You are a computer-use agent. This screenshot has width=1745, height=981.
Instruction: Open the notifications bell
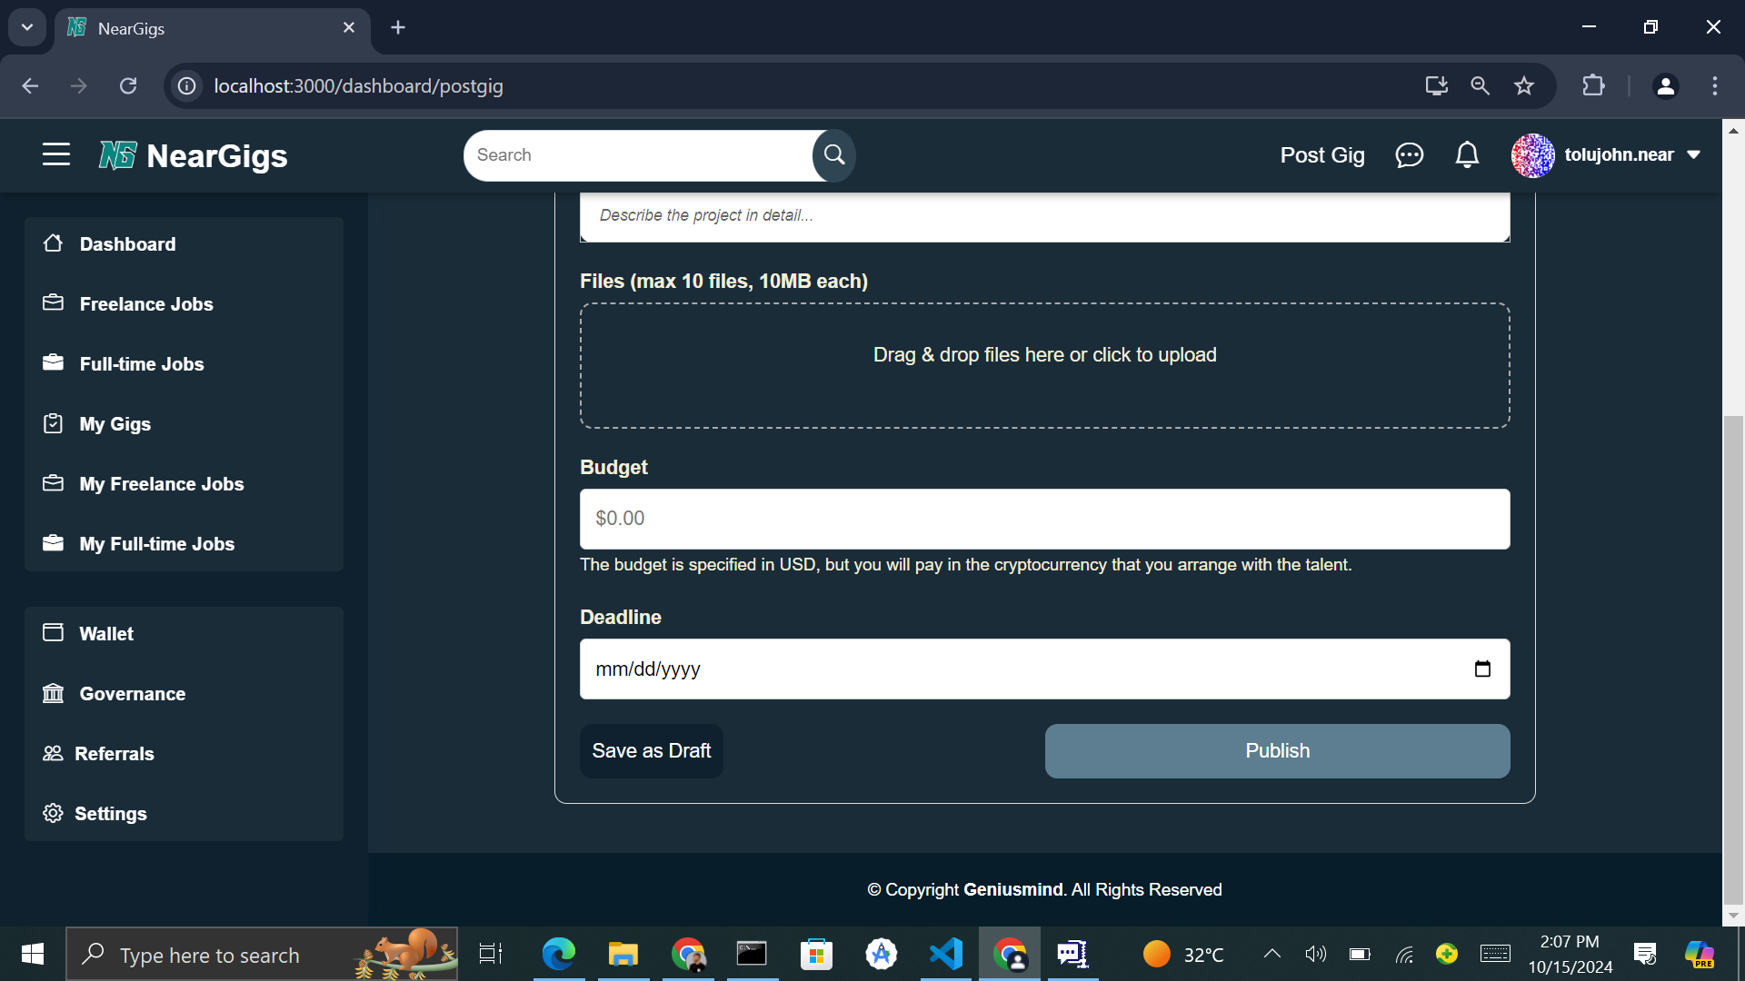tap(1467, 155)
